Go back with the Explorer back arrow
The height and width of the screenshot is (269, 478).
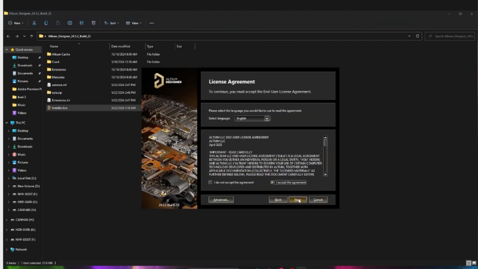8,36
